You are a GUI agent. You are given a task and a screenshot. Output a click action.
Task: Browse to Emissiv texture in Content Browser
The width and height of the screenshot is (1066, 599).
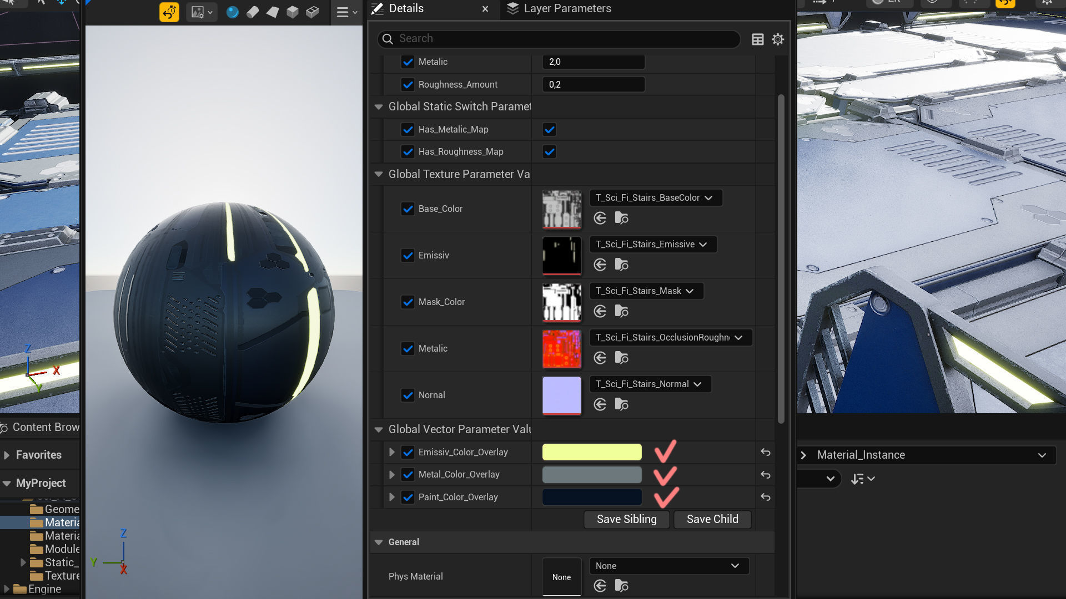click(x=621, y=265)
